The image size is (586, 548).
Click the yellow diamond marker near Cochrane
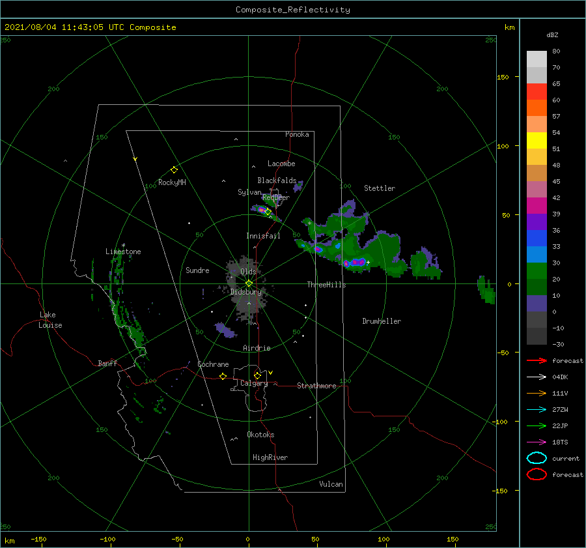coord(223,376)
